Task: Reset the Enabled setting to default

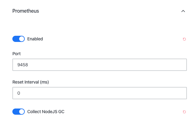Action: 184,39
